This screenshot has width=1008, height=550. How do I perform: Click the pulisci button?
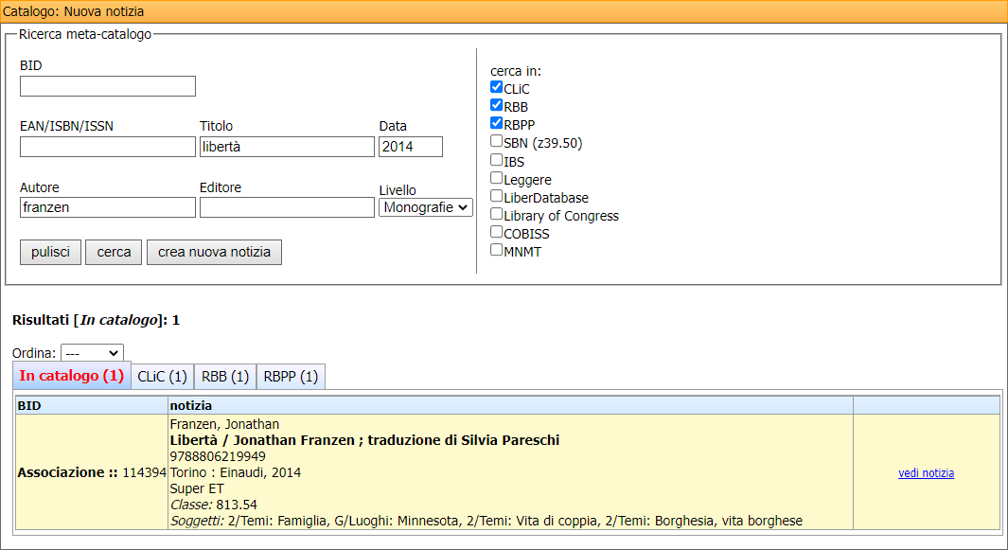point(50,253)
